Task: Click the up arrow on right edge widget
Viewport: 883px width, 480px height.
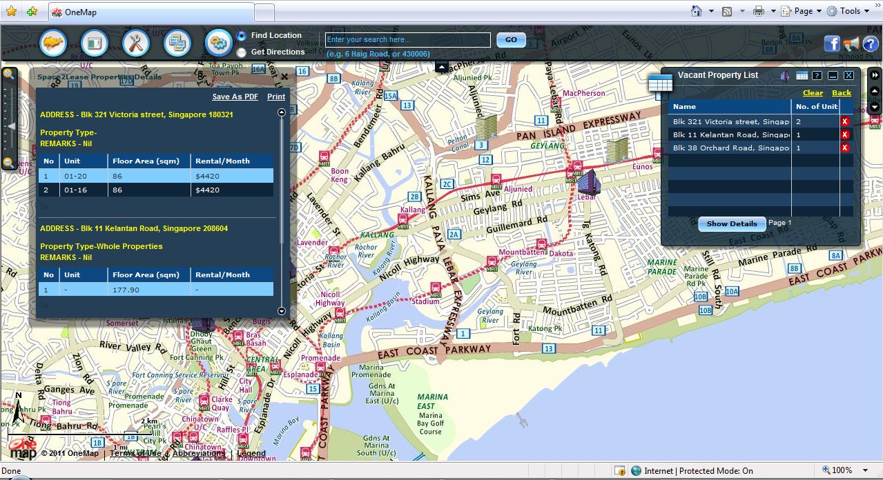Action: (875, 92)
